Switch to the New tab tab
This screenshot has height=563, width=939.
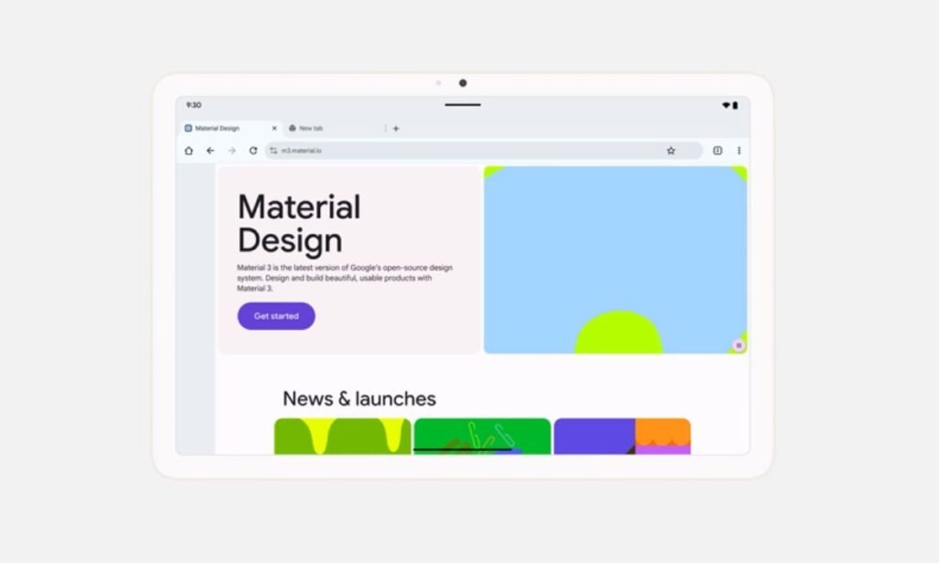tap(334, 128)
